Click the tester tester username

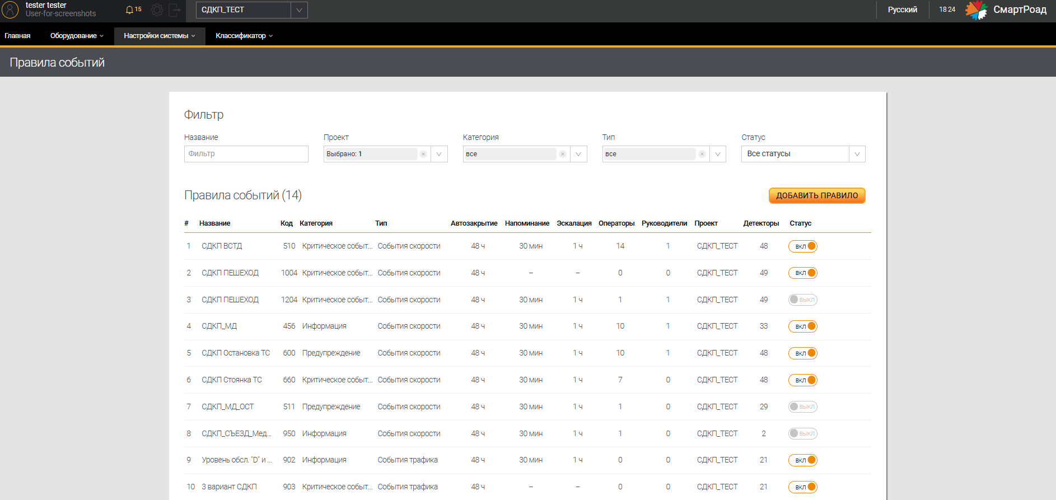(x=46, y=5)
